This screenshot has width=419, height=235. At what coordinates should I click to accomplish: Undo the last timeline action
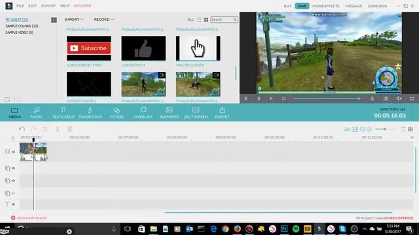22,129
